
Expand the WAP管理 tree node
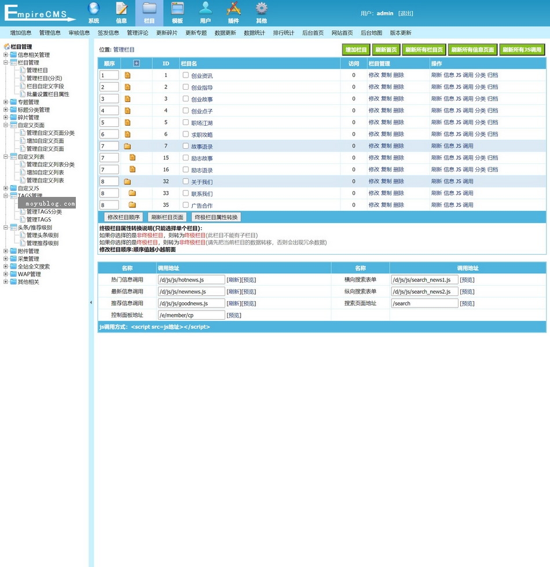[5, 274]
